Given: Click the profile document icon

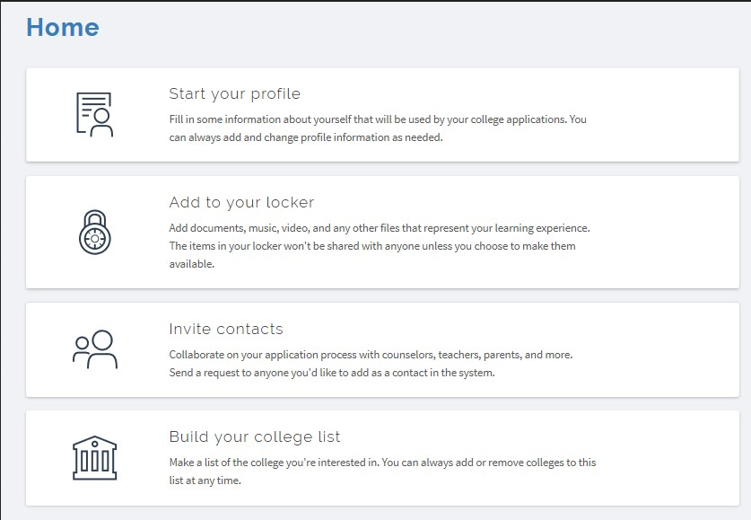Looking at the screenshot, I should click(95, 115).
